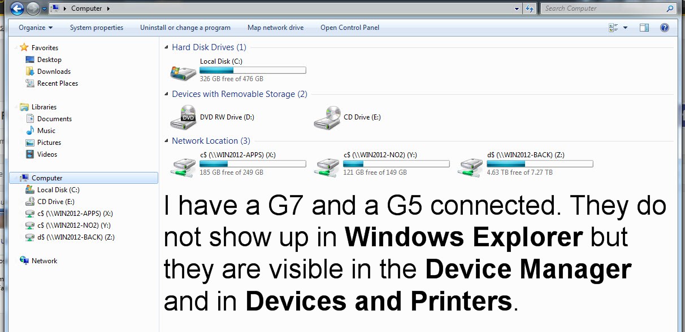685x332 pixels.
Task: Click the Back navigation arrow button
Action: 17,8
